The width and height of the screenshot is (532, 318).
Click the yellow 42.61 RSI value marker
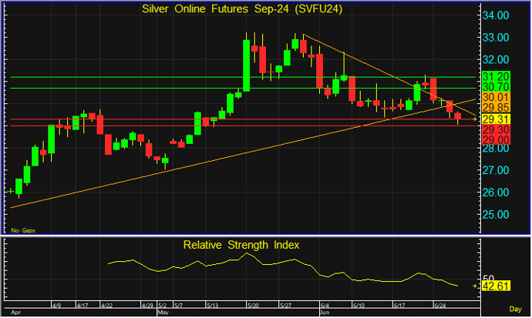click(x=493, y=287)
